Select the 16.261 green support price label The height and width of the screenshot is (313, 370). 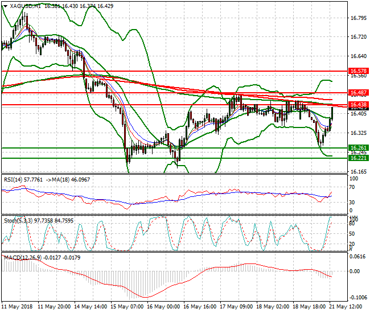pos(359,148)
